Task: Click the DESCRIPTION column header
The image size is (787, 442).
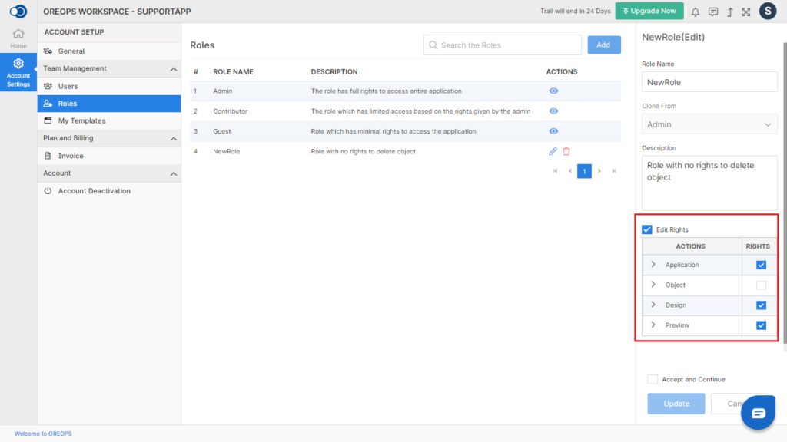Action: point(334,71)
